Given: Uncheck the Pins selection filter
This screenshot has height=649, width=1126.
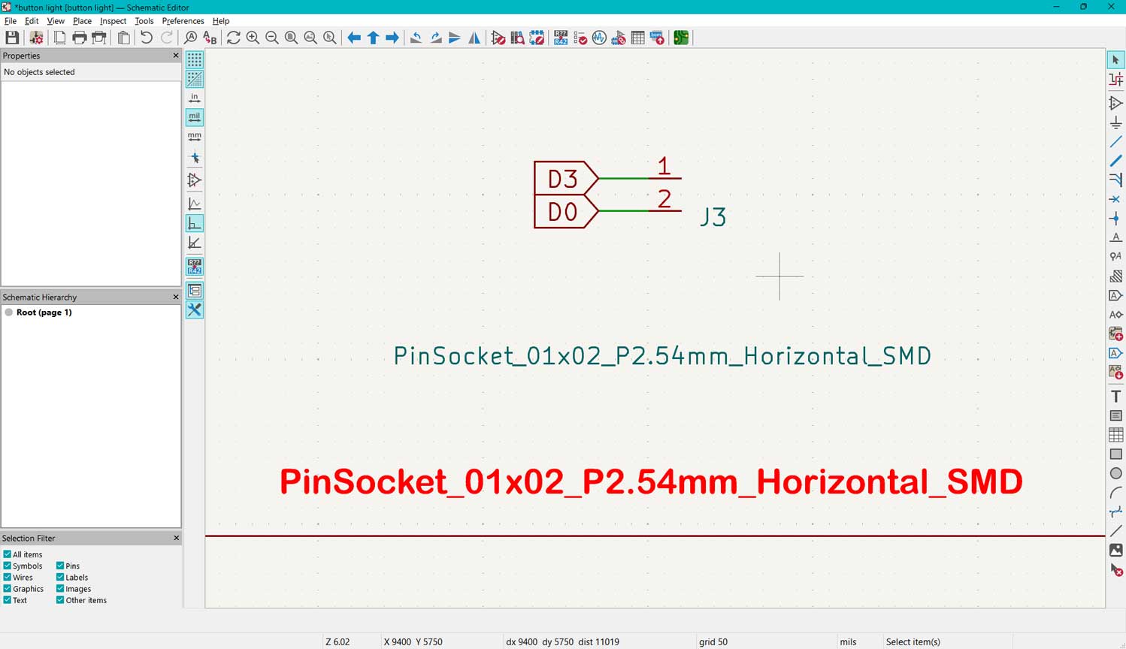Looking at the screenshot, I should coord(60,566).
